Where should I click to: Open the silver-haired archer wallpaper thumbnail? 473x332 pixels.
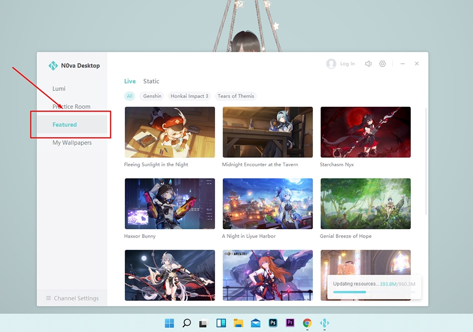click(170, 275)
